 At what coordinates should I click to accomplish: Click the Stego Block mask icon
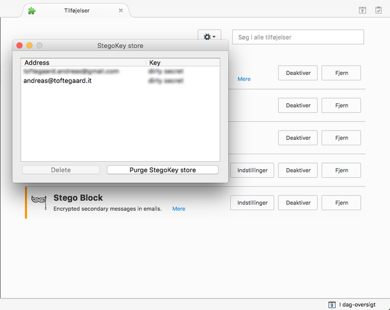tap(39, 202)
